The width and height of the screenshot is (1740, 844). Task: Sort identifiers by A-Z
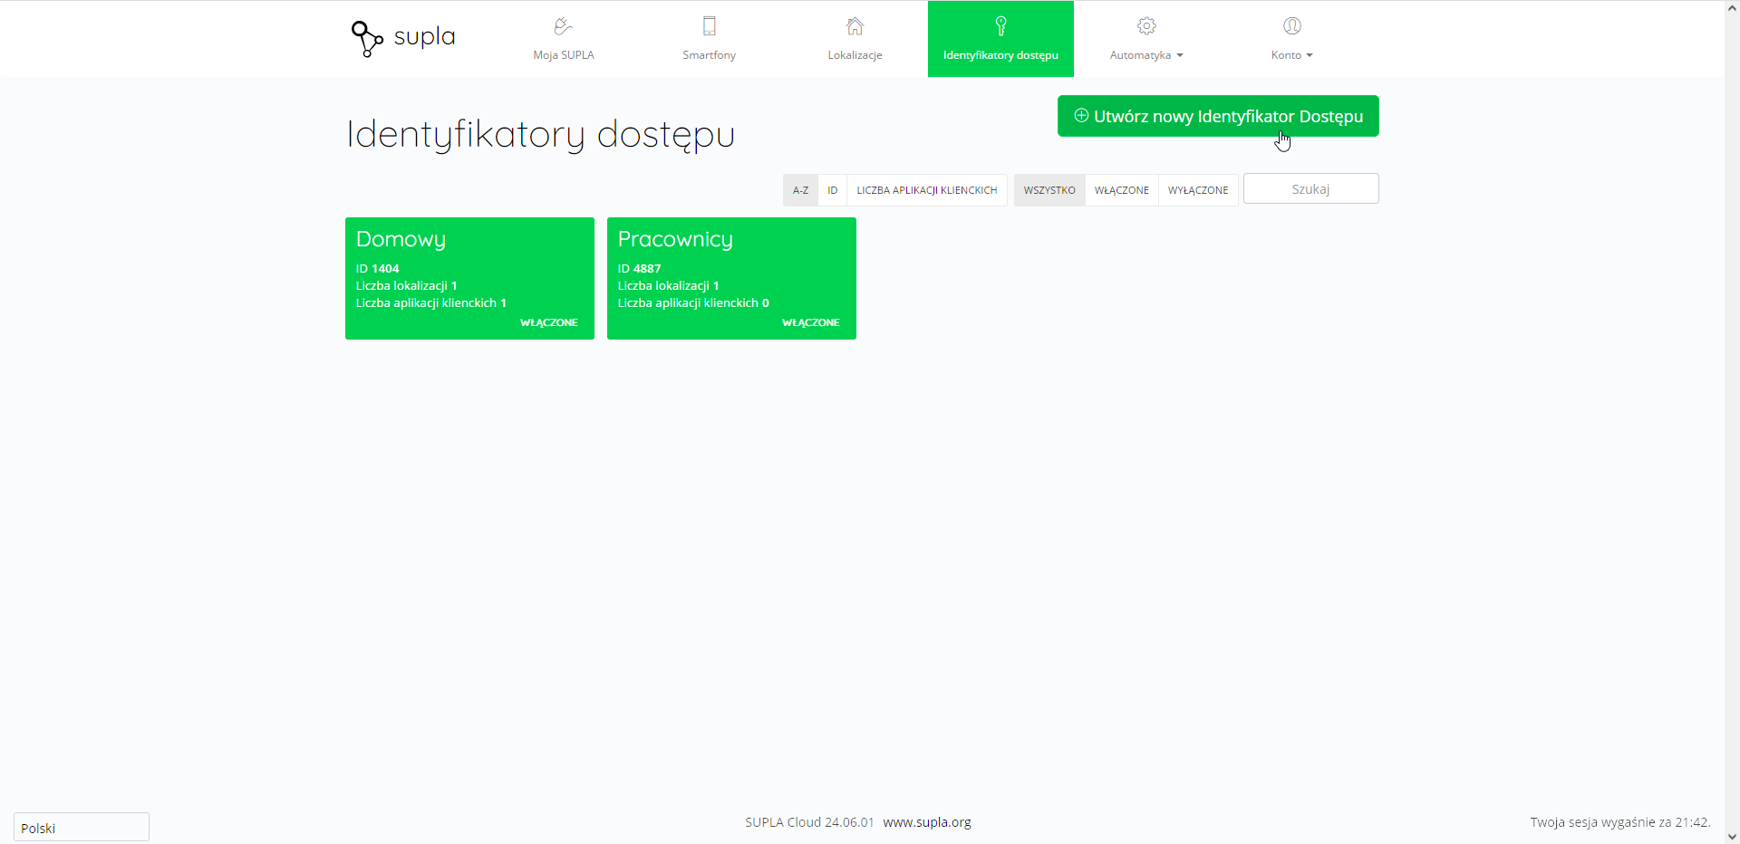tap(800, 190)
